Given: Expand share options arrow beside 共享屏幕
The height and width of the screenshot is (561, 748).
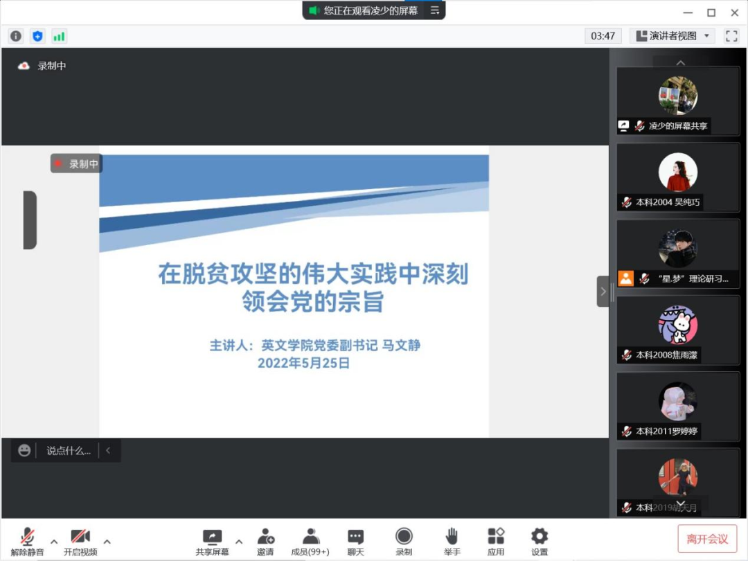Looking at the screenshot, I should (239, 541).
